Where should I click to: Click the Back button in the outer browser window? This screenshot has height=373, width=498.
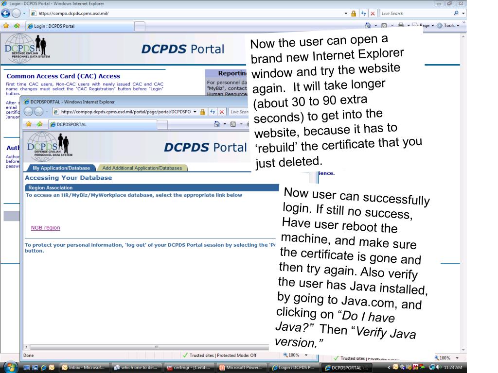pos(7,14)
